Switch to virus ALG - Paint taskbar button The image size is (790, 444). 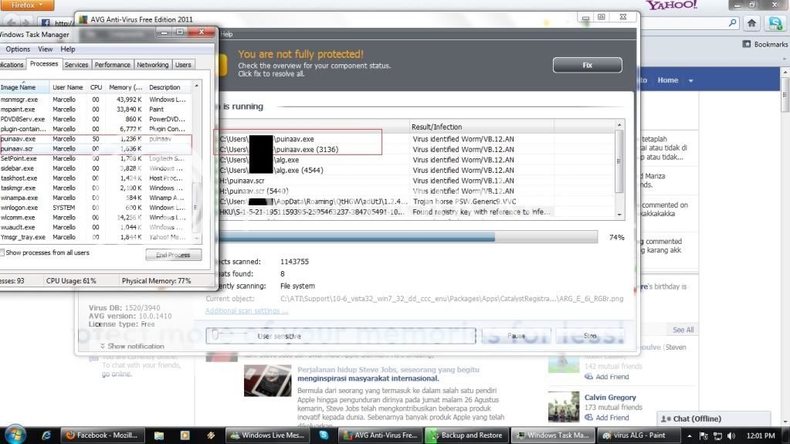pyautogui.click(x=639, y=436)
